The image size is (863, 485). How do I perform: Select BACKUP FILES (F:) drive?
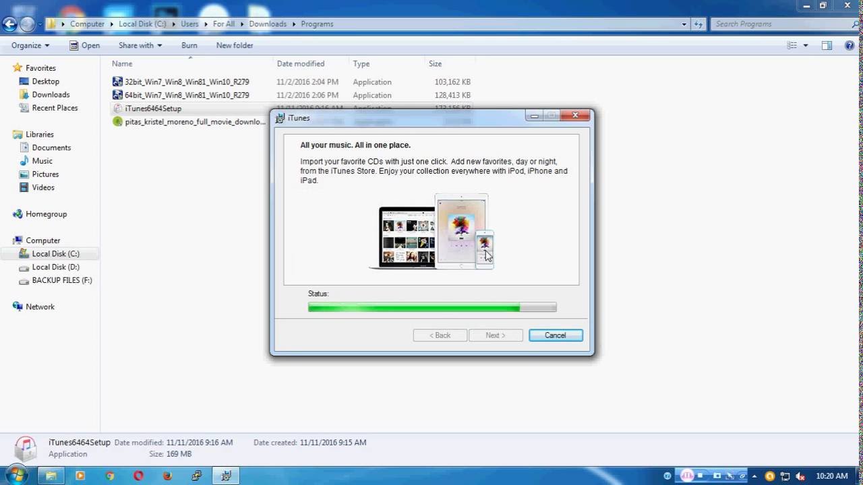pos(62,280)
